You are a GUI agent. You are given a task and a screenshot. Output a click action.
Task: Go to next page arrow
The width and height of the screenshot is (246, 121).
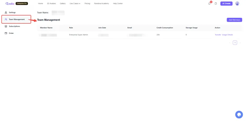[x=240, y=43]
